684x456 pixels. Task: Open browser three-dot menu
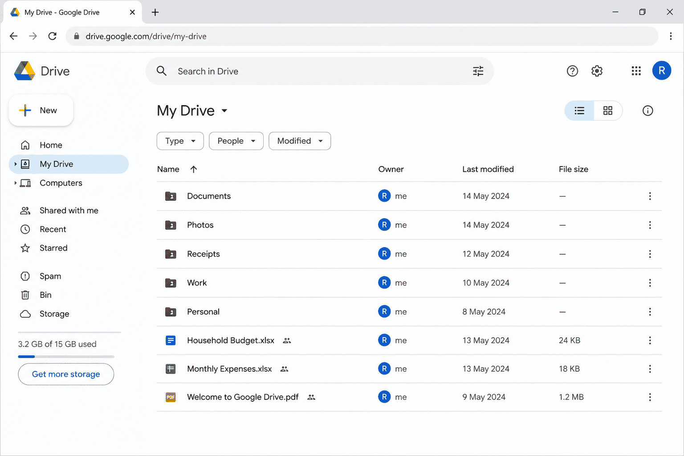[x=671, y=36]
